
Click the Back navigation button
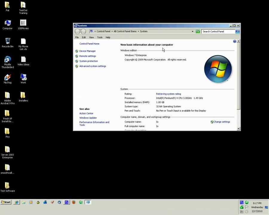pyautogui.click(x=77, y=31)
